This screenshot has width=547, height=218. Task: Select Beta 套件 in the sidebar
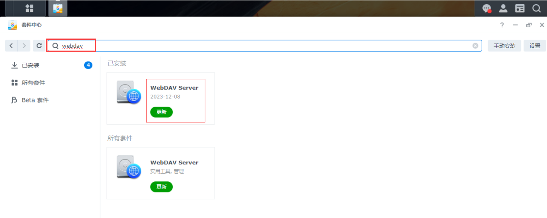(50, 100)
